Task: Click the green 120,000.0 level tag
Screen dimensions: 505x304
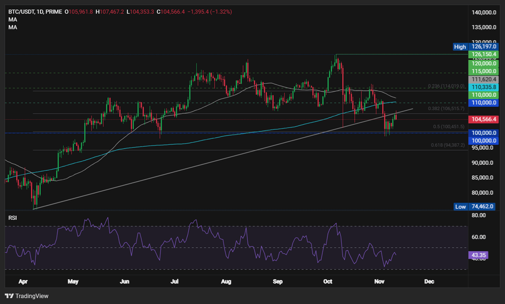Action: 483,63
